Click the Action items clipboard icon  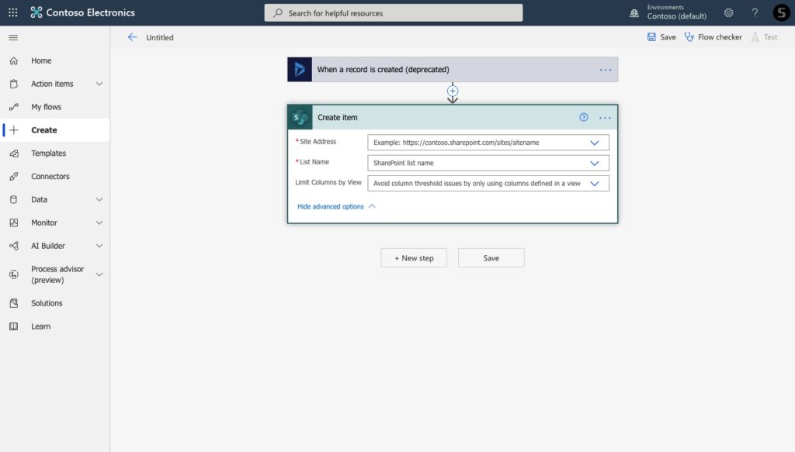pyautogui.click(x=14, y=84)
